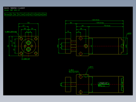Click the '104+Stroke' dimension

click(x=100, y=23)
